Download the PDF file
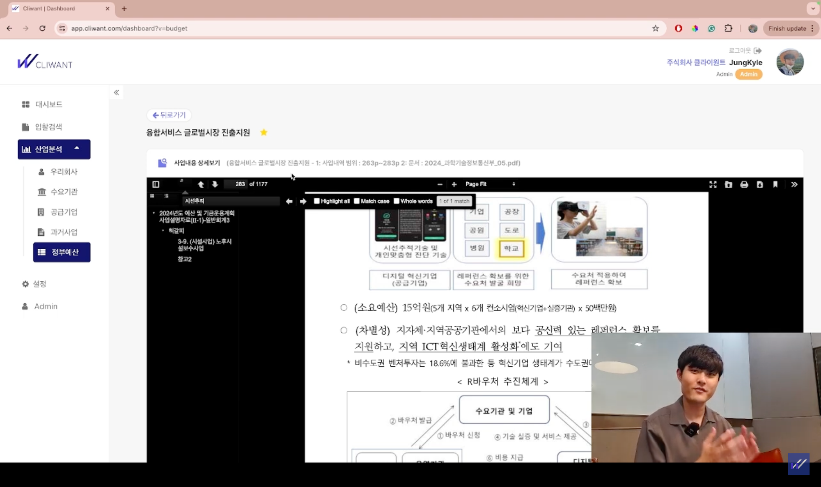This screenshot has width=821, height=487. coord(760,184)
